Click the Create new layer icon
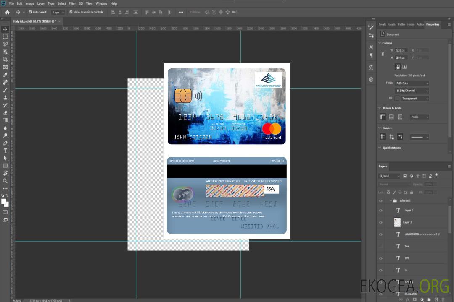454x302 pixels. (x=436, y=299)
